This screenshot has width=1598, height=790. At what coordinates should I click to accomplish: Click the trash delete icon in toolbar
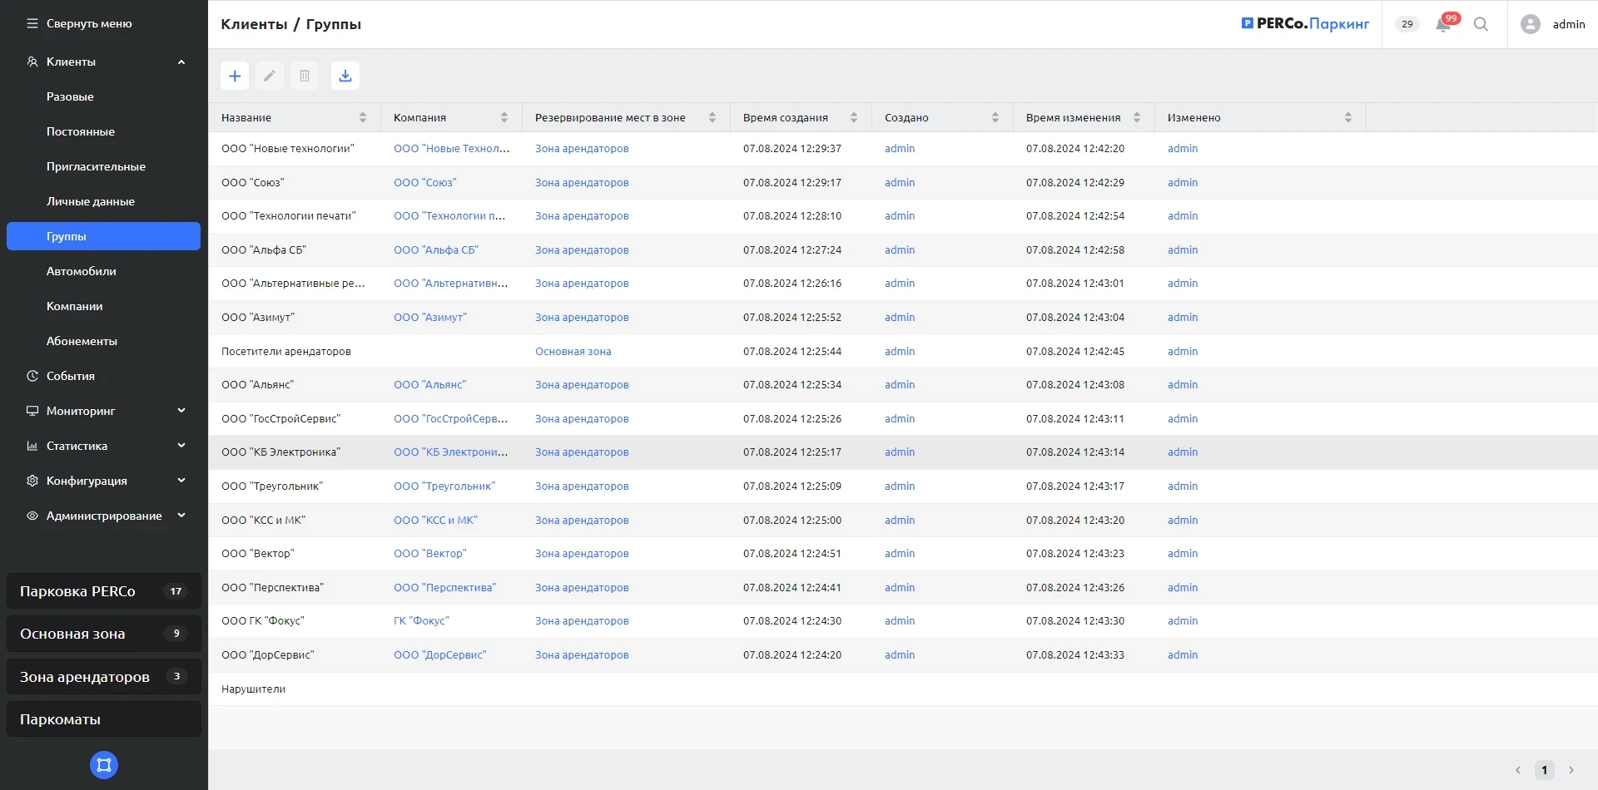(305, 76)
